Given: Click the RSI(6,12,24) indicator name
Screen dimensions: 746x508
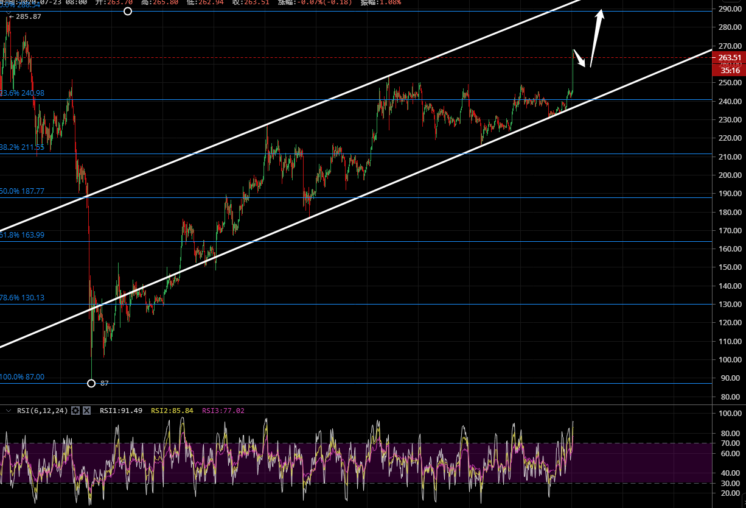Looking at the screenshot, I should click(42, 411).
